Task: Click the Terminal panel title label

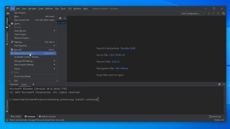Action: point(14,85)
